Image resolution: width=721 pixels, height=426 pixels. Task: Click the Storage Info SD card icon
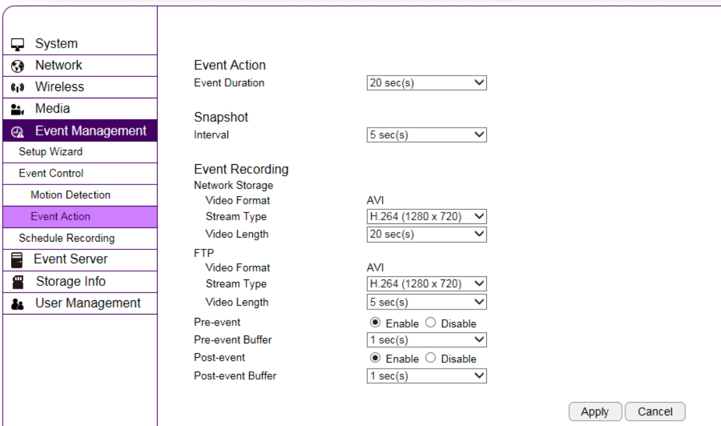(x=18, y=281)
